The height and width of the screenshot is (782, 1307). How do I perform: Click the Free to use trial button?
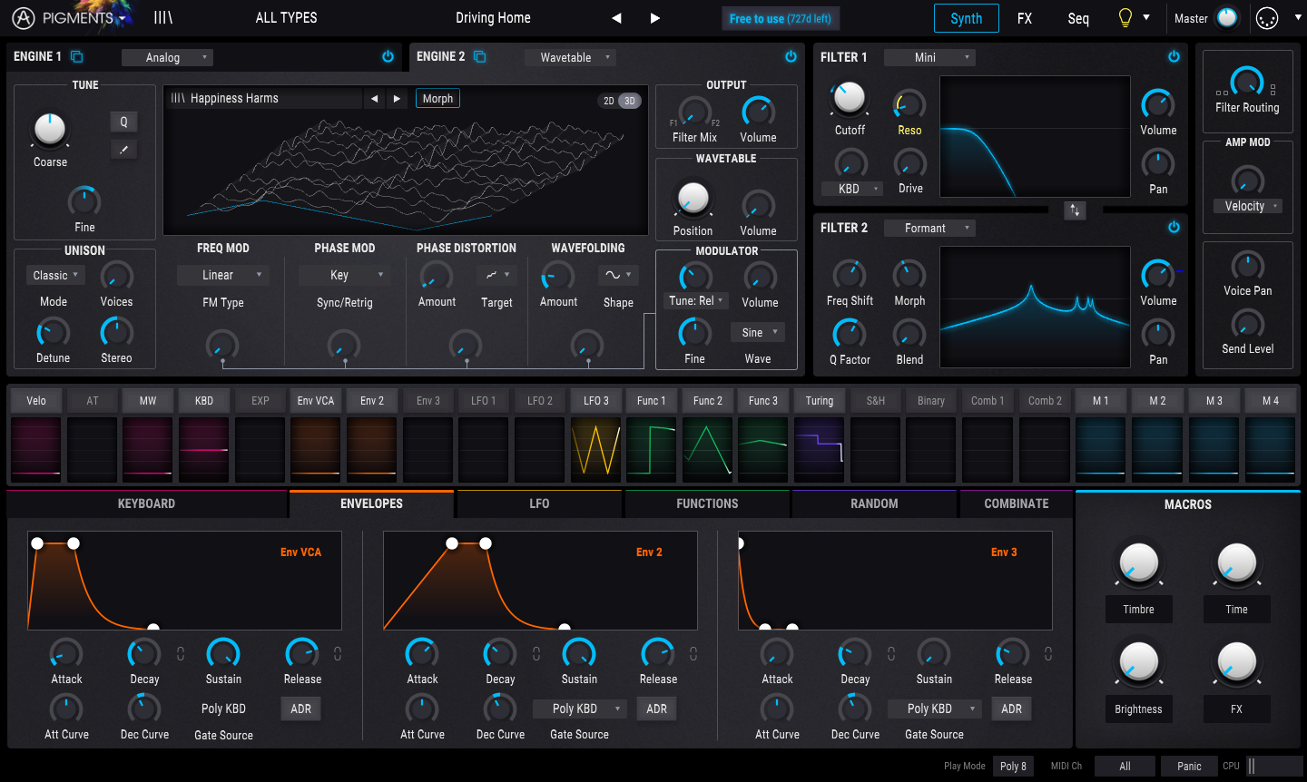pos(781,18)
